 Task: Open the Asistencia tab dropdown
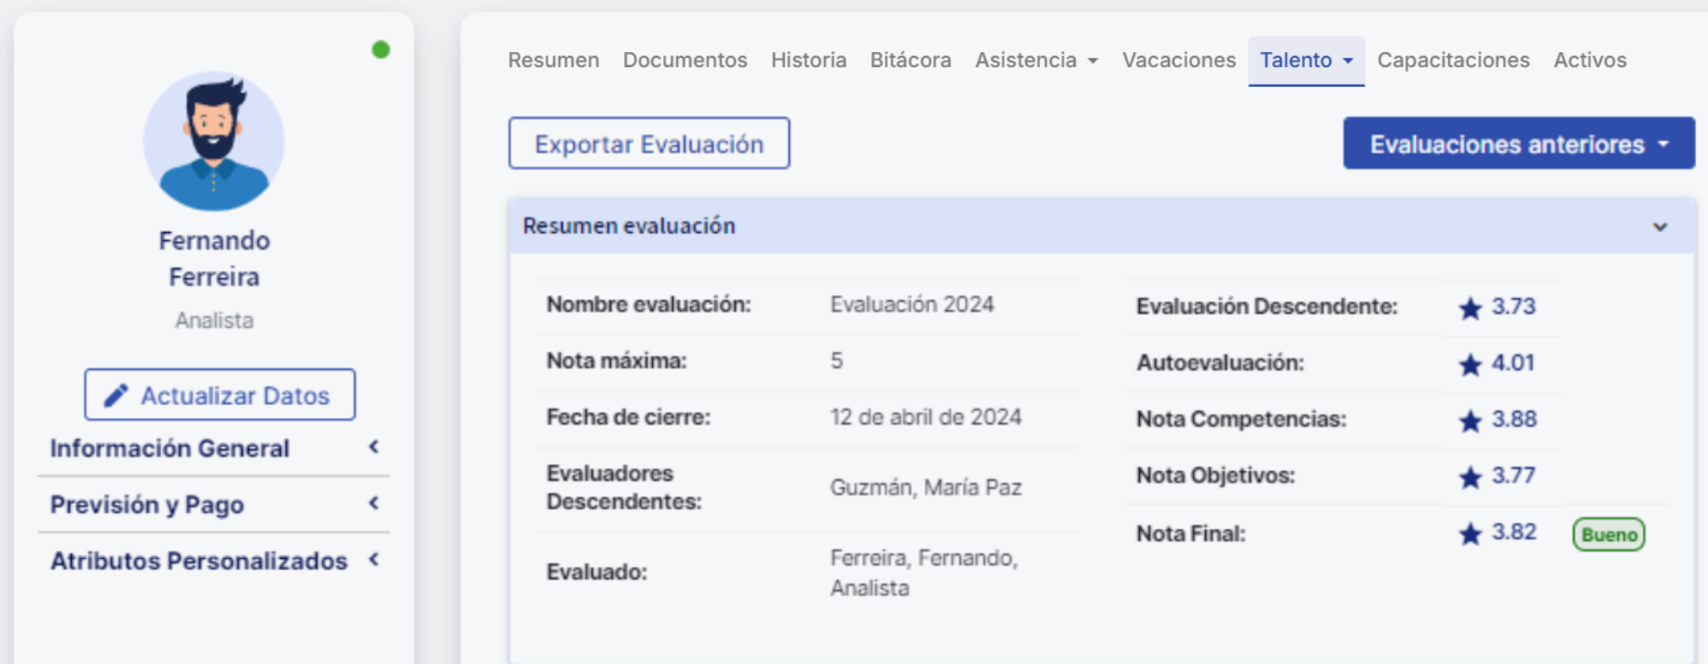tap(1036, 60)
